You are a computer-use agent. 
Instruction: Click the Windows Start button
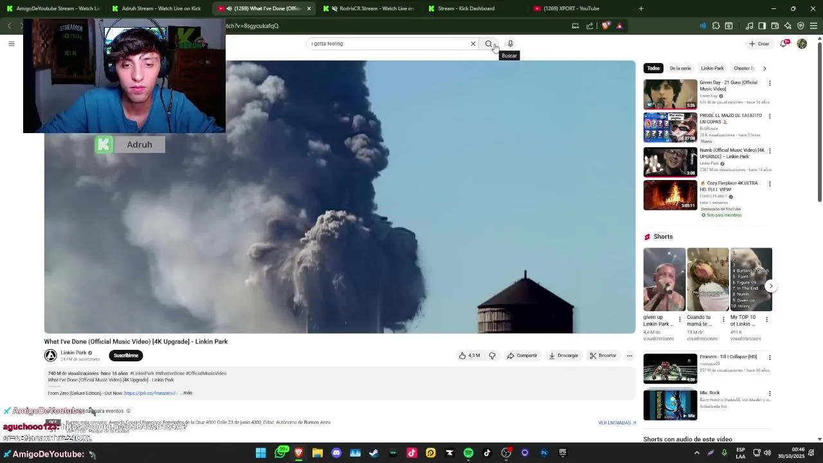pyautogui.click(x=260, y=453)
